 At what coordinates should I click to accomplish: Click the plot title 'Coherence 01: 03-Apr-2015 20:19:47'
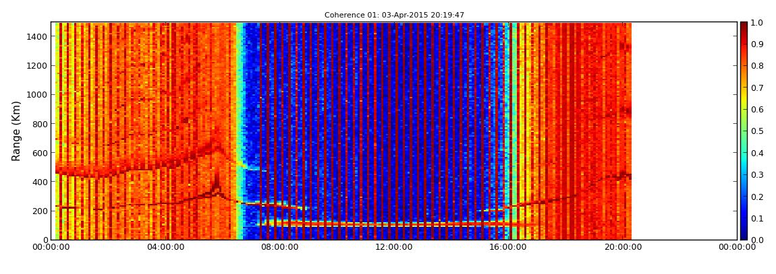click(394, 15)
